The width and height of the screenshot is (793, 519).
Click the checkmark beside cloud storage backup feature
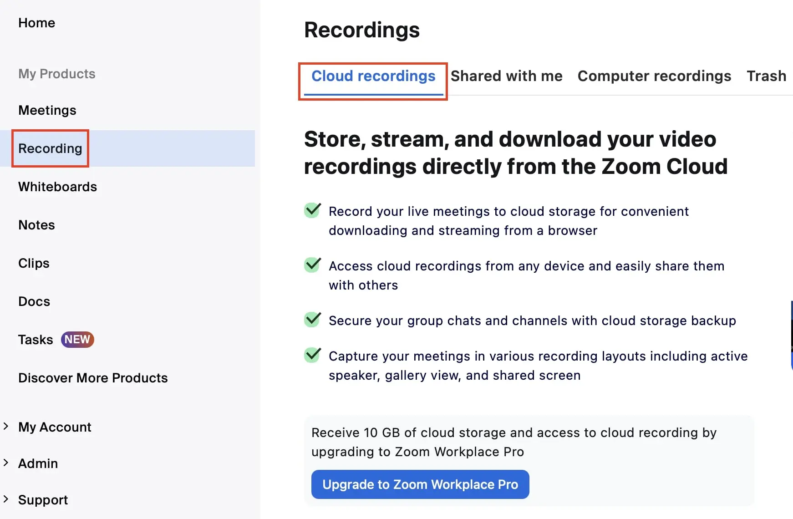tap(312, 320)
